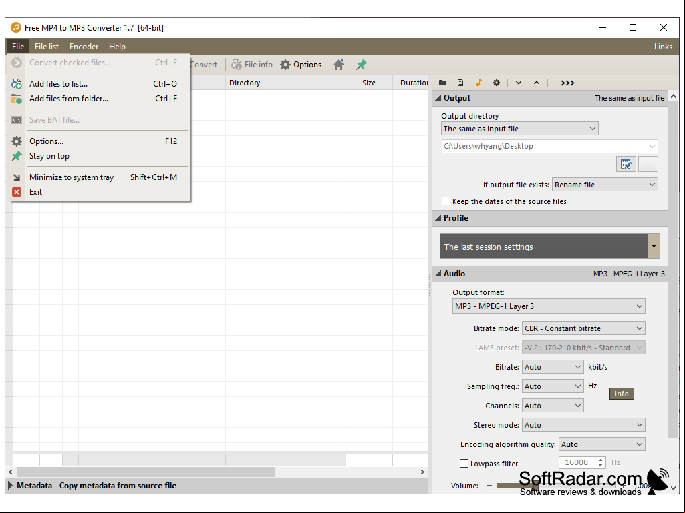Expand the Metadata section
The height and width of the screenshot is (513, 685).
click(11, 486)
